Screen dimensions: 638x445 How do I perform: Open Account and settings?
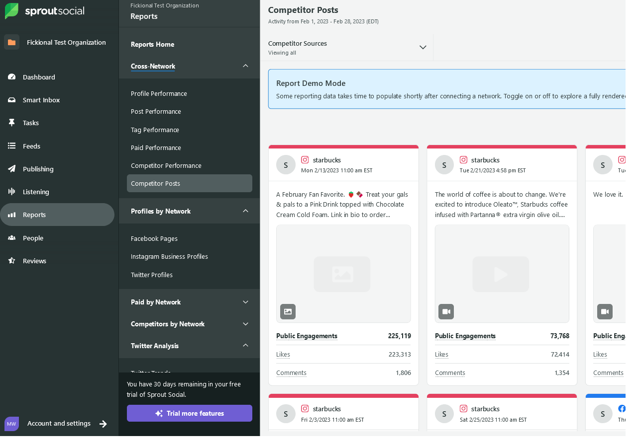click(59, 424)
